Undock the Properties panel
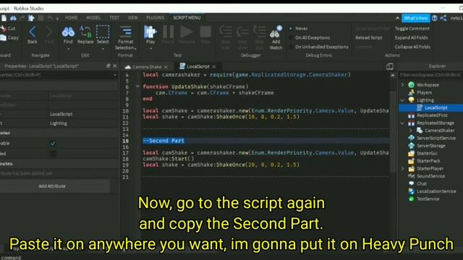The image size is (463, 260). pyautogui.click(x=108, y=66)
